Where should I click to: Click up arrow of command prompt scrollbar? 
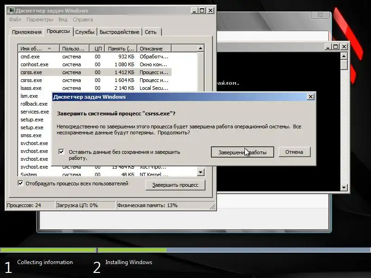(x=344, y=56)
